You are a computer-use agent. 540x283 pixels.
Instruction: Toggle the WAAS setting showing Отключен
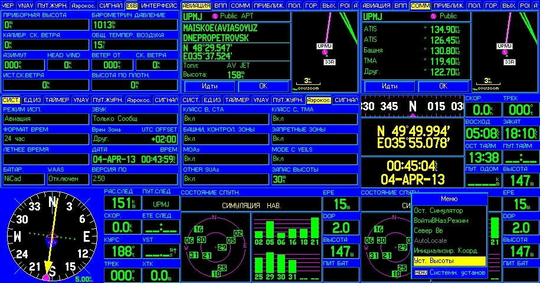pos(67,179)
